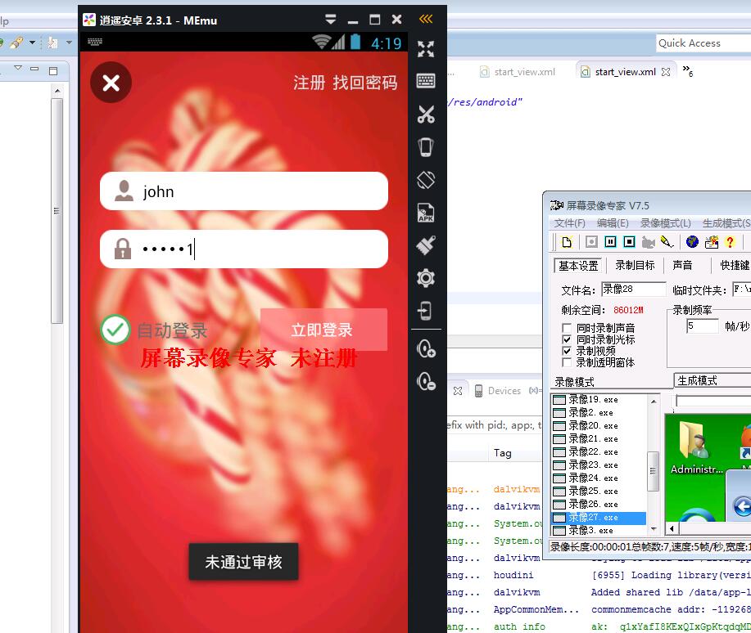Enable the 同时录制声音 checkbox
Image resolution: width=751 pixels, height=633 pixels.
[567, 328]
